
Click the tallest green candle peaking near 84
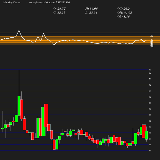tap(19, 106)
